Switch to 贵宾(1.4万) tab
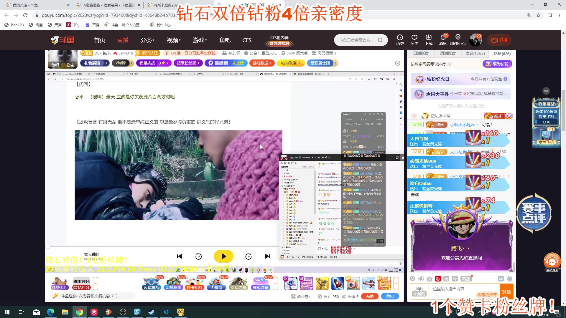The image size is (566, 318). pyautogui.click(x=475, y=53)
